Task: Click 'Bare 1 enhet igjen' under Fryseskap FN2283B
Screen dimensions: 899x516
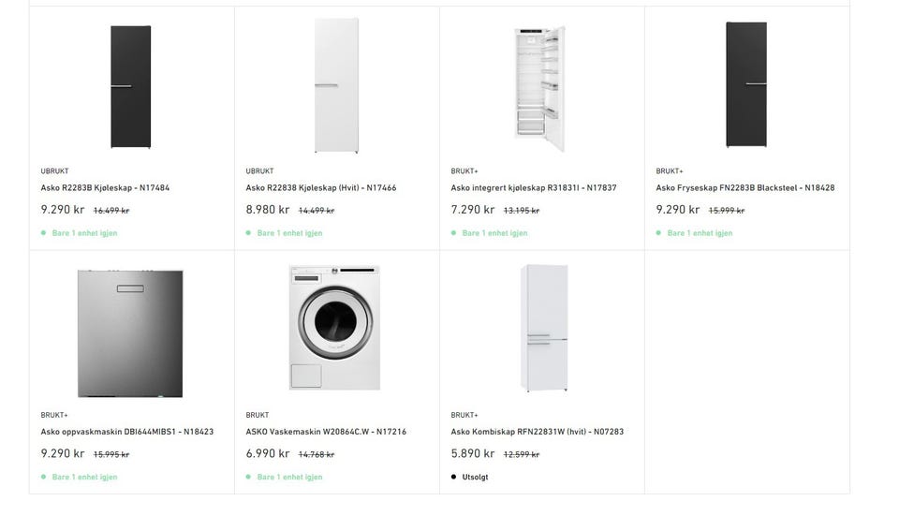Action: pyautogui.click(x=700, y=233)
